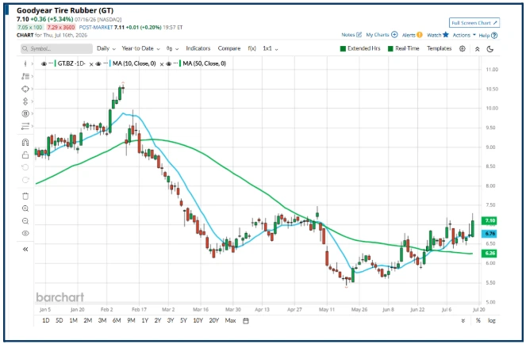Screen dimensions: 526x344
Task: Collapse the left drawing toolbar
Action: tap(25, 249)
